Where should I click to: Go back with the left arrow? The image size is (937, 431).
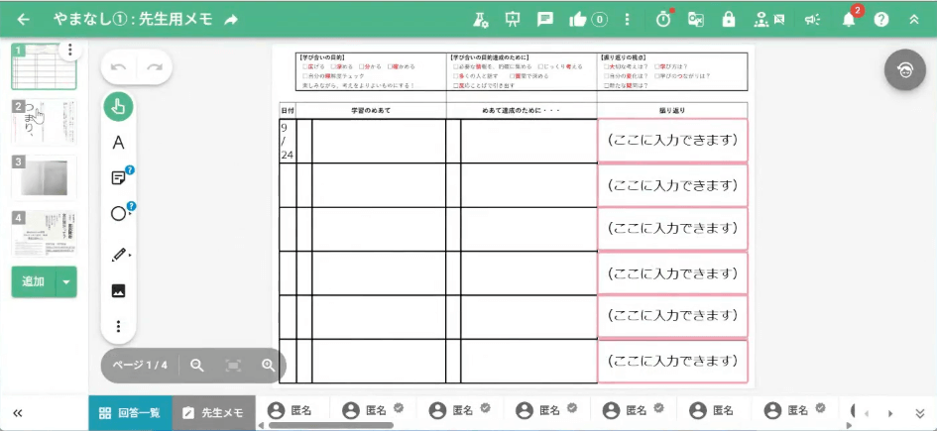point(24,19)
